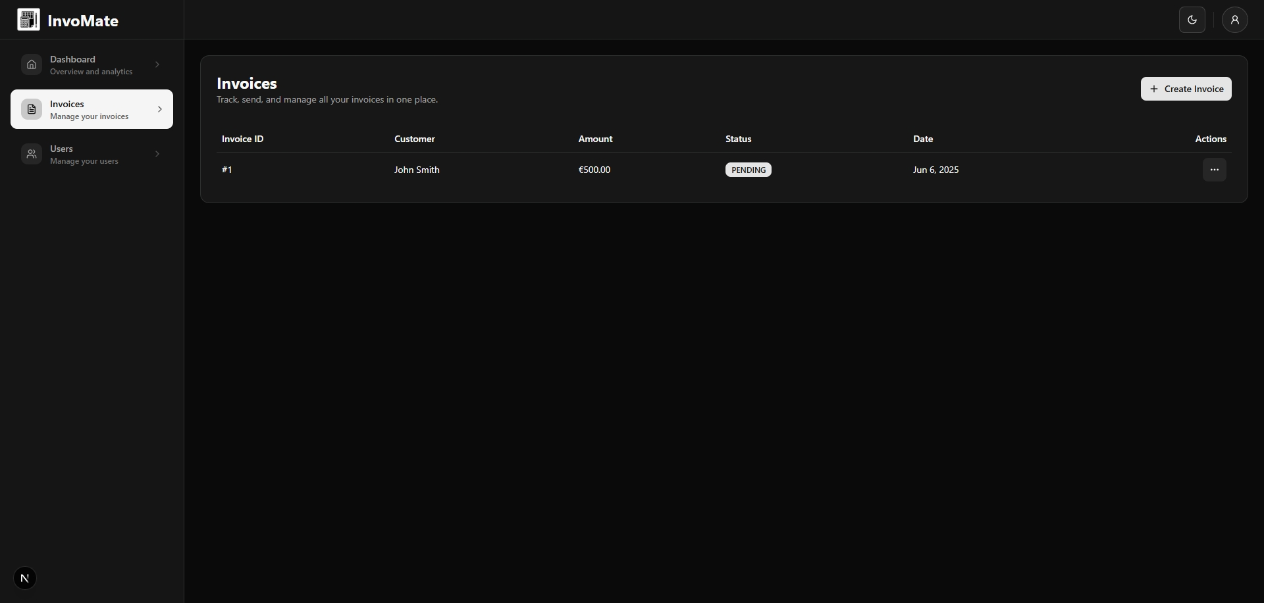Click the Date column header
1264x603 pixels.
[x=922, y=139]
